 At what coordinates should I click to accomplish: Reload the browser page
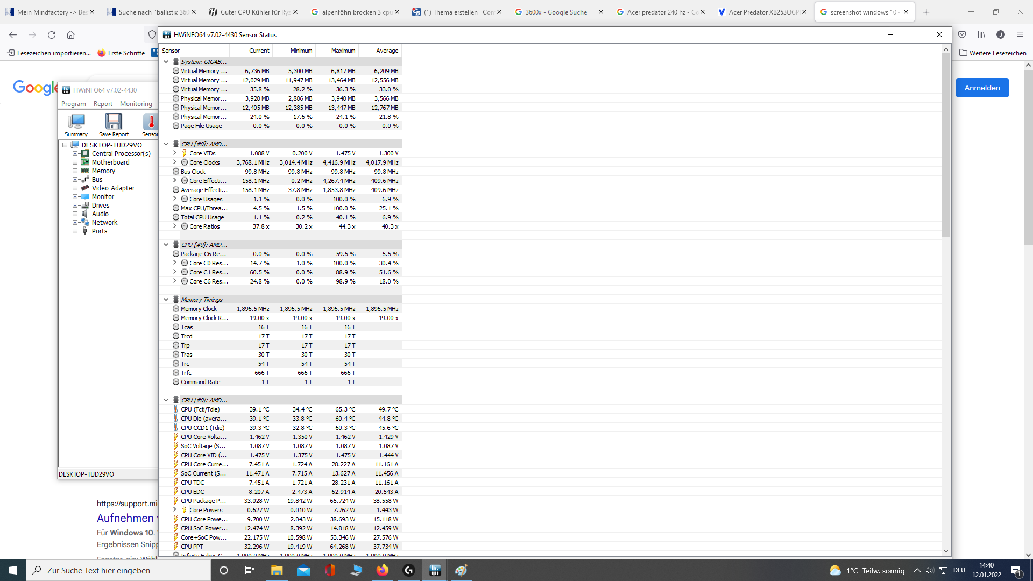[x=52, y=35]
